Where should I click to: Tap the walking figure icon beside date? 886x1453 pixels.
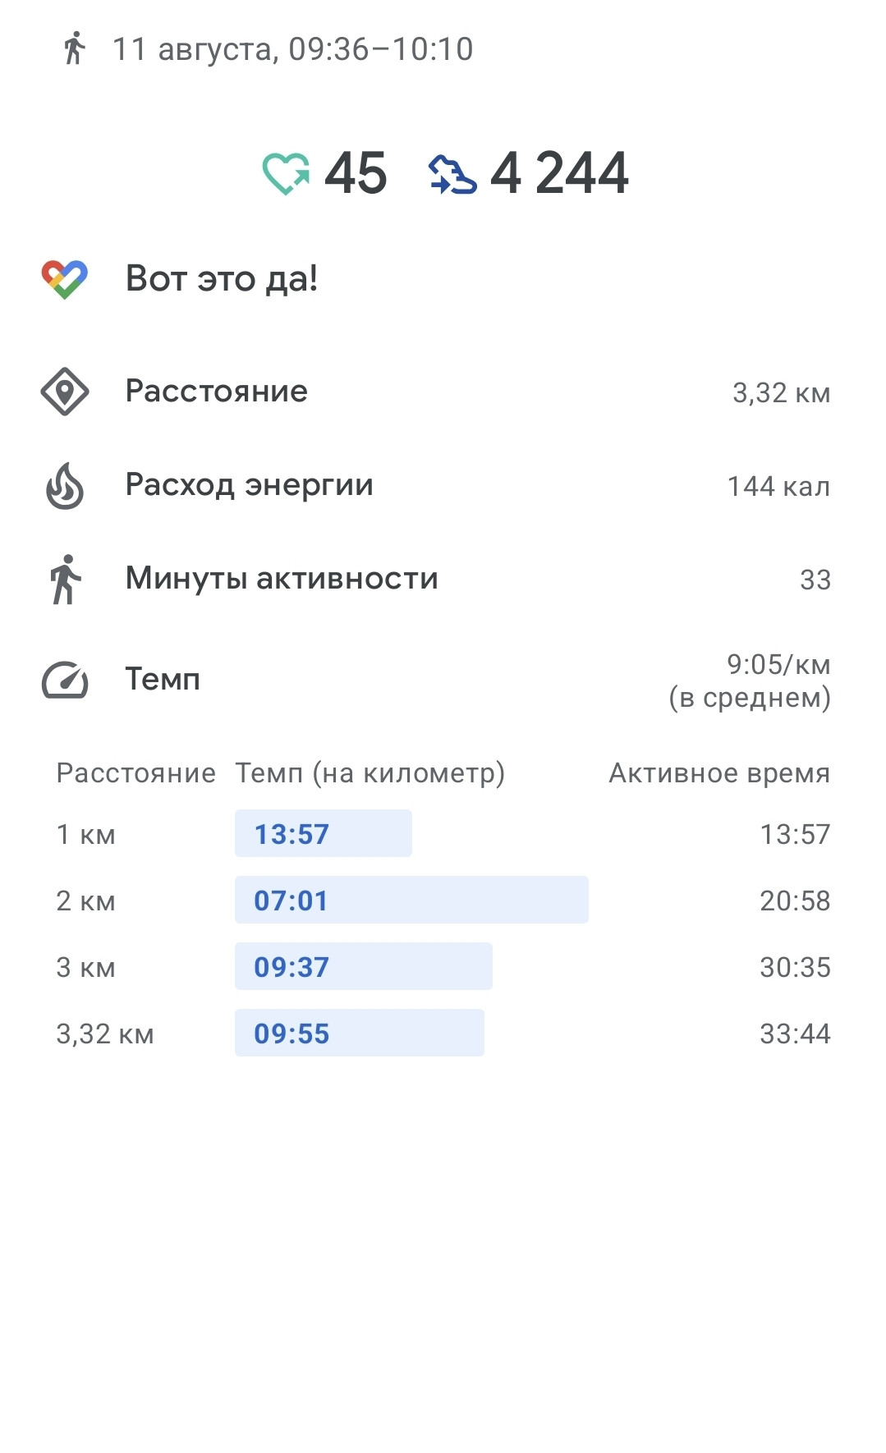tap(74, 48)
